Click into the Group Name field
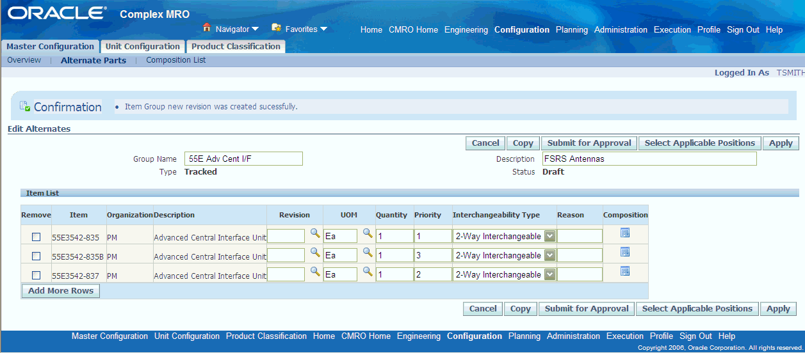 [x=243, y=159]
